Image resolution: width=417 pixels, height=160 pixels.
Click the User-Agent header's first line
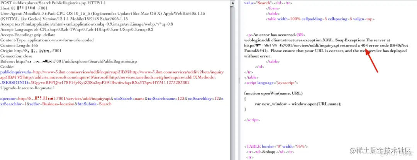103,14
